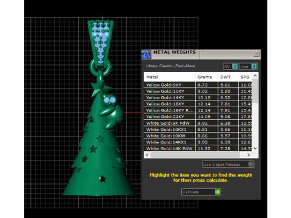Click the 8.73 grams value
This screenshot has height=218, width=291.
point(202,85)
